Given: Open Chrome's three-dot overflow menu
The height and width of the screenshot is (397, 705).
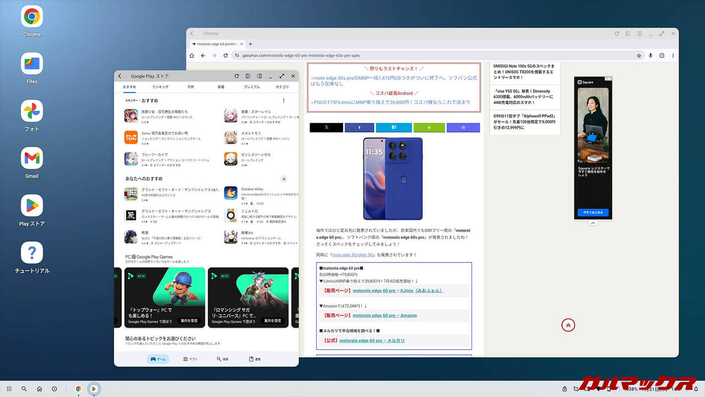Looking at the screenshot, I should coord(673,56).
